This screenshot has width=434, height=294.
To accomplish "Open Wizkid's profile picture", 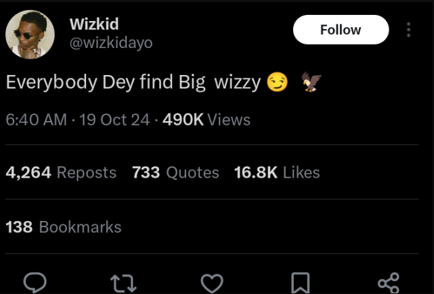I will tap(30, 34).
